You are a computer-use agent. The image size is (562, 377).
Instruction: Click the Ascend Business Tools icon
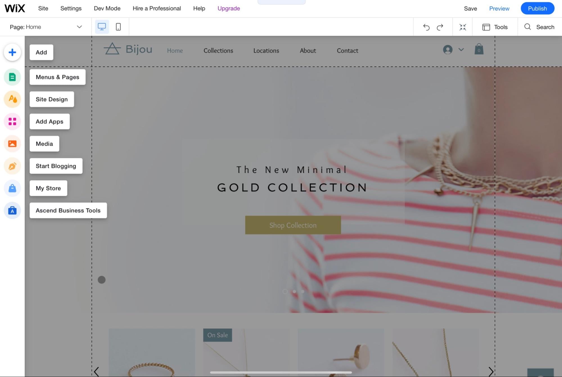pos(12,210)
